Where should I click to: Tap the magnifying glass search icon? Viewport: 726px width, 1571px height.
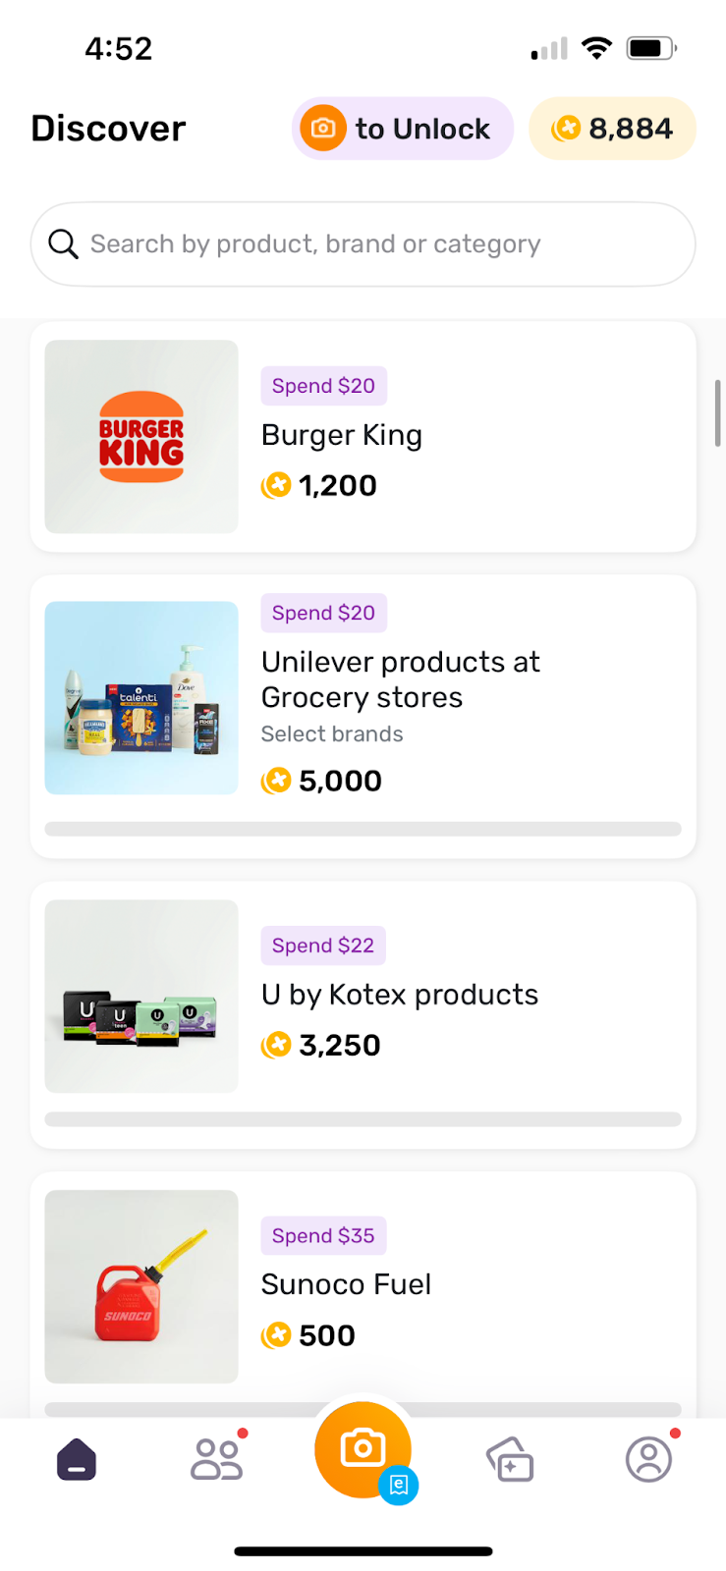pos(63,244)
